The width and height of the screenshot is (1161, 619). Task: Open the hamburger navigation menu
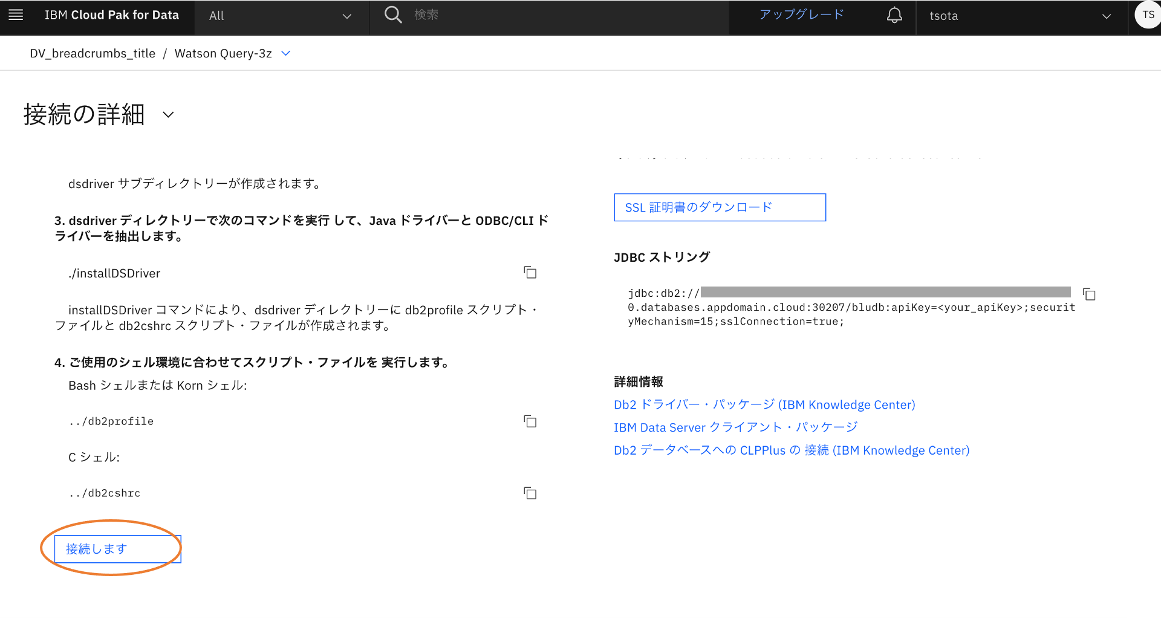point(16,15)
